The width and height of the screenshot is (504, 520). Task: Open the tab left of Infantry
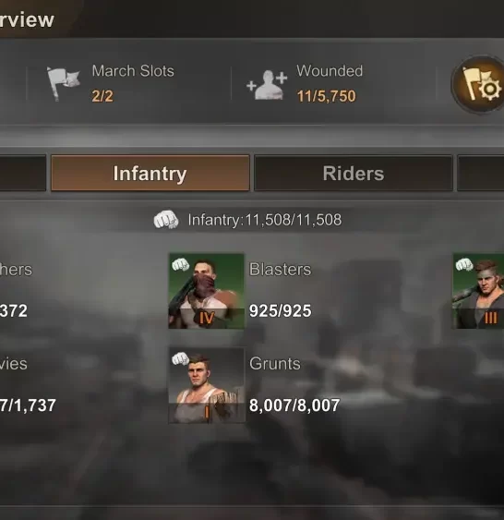(x=23, y=173)
